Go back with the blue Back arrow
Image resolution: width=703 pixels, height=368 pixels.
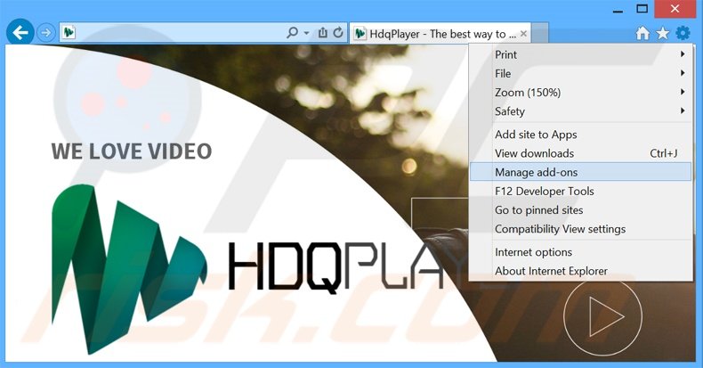coord(20,32)
